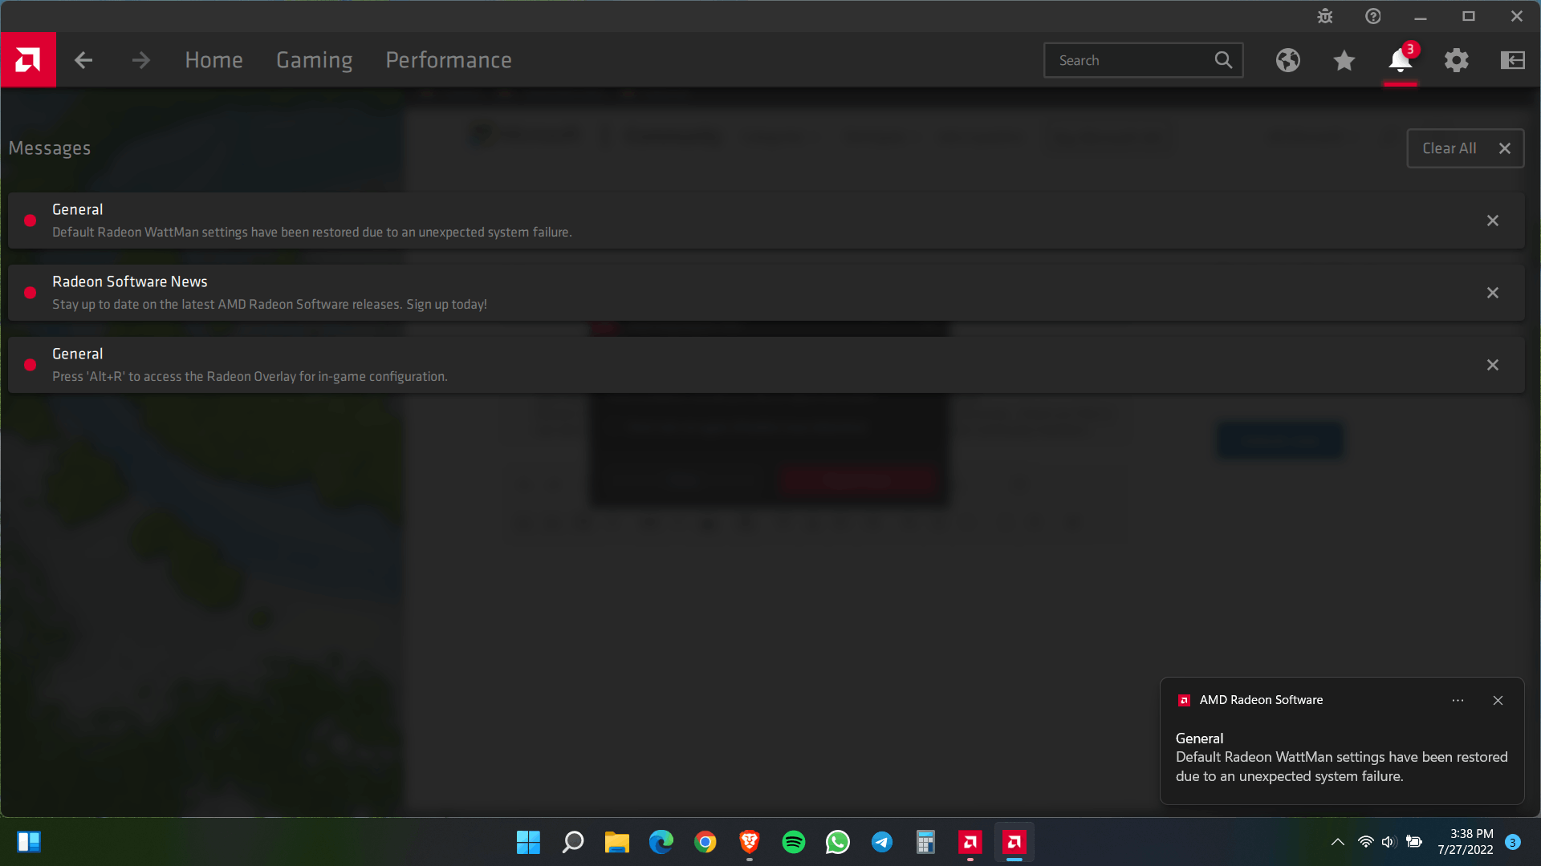Open settings with the gear icon
Image resolution: width=1541 pixels, height=866 pixels.
(x=1457, y=60)
